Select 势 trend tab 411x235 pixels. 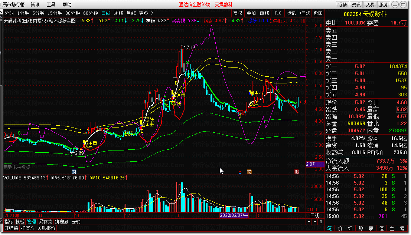(361, 228)
